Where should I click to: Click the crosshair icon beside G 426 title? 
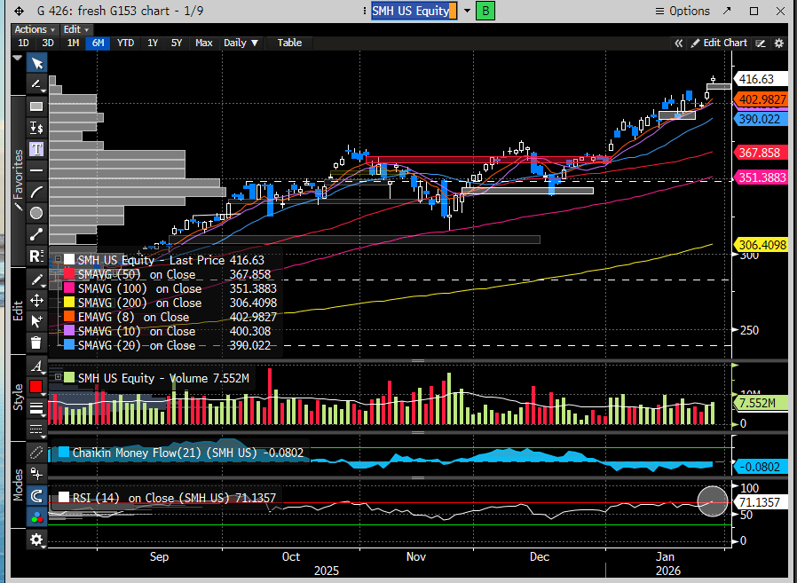[19, 12]
